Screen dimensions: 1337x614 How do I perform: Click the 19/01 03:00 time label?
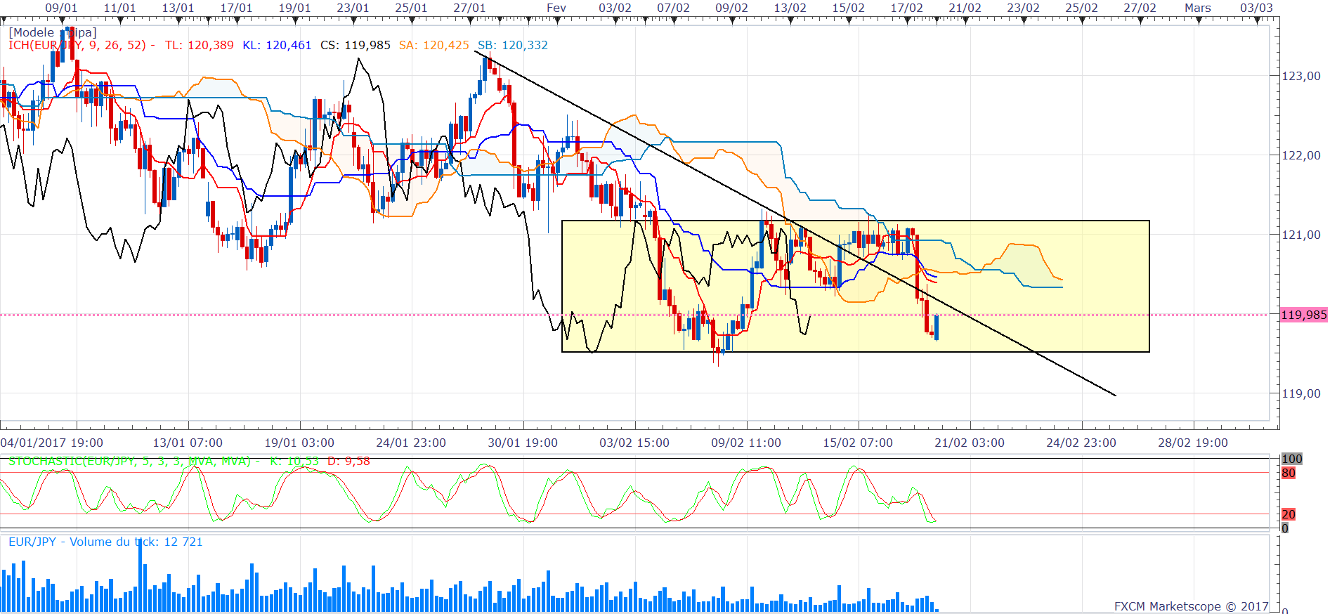(299, 443)
